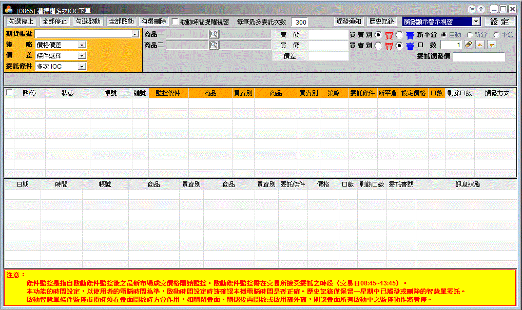Image resolution: width=522 pixels, height=310 pixels.
Task: Select 買 radio button for second product
Action: pyautogui.click(x=378, y=46)
